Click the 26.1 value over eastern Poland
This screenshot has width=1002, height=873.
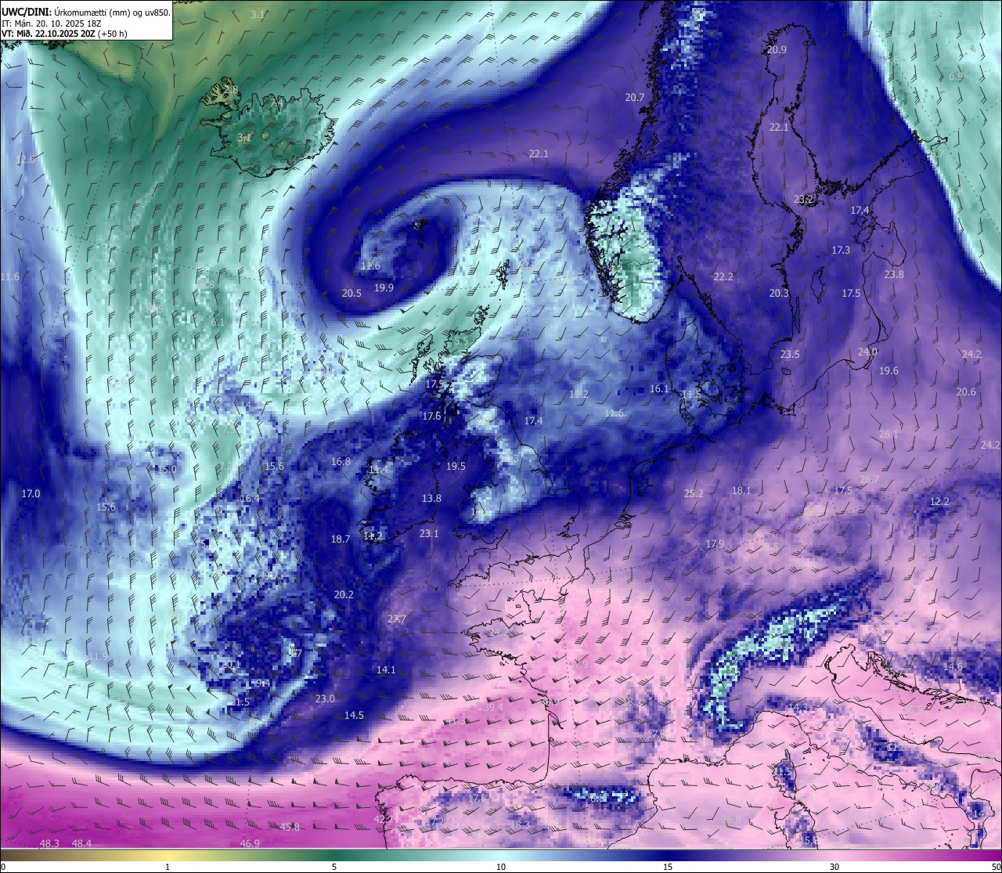point(888,434)
